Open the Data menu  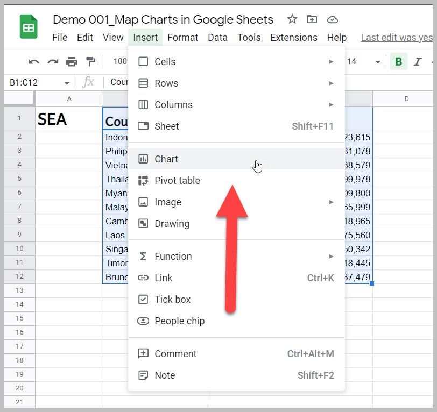(217, 37)
